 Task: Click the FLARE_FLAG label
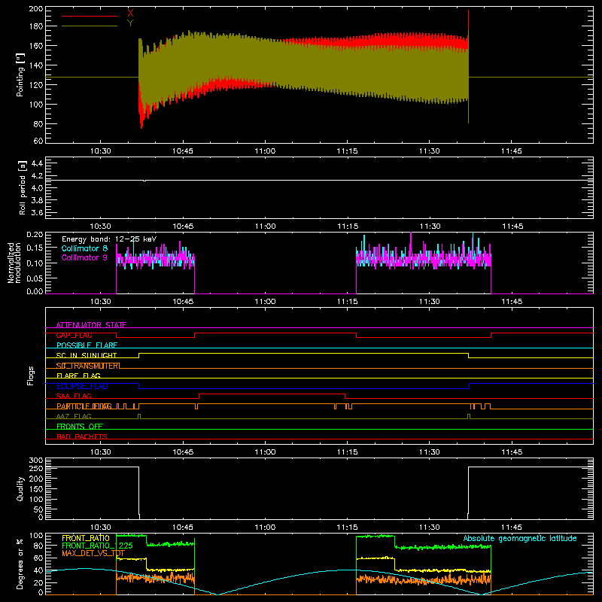point(78,375)
